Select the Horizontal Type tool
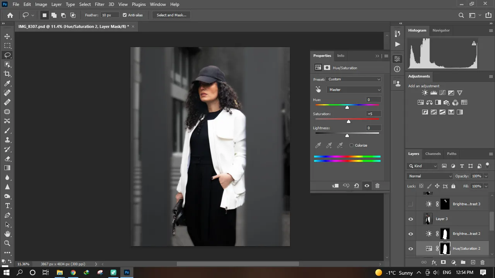Image resolution: width=495 pixels, height=278 pixels. coord(7,206)
